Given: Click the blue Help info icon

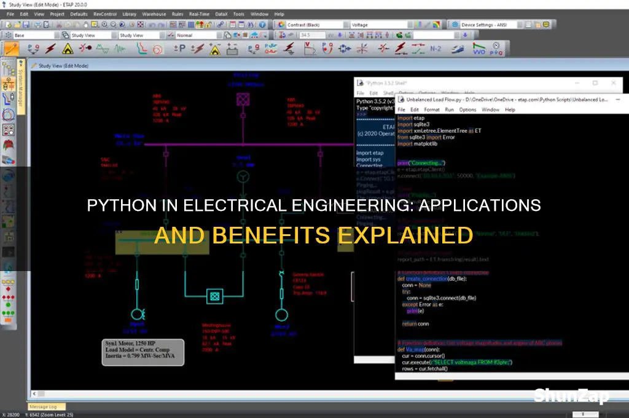Looking at the screenshot, I should point(262,25).
